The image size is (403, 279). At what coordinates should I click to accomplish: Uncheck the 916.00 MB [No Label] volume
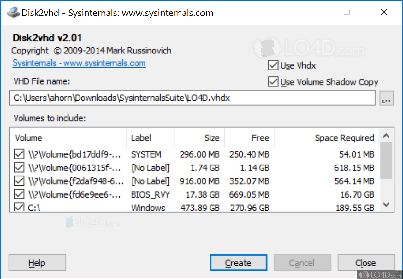(19, 181)
